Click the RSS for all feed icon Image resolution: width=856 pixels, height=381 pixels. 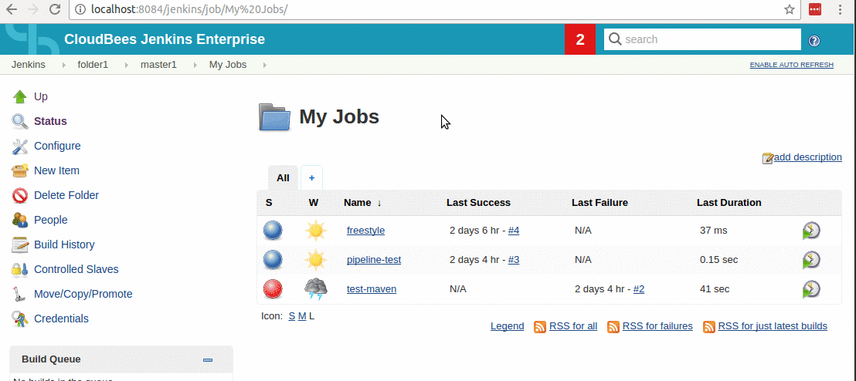point(540,327)
